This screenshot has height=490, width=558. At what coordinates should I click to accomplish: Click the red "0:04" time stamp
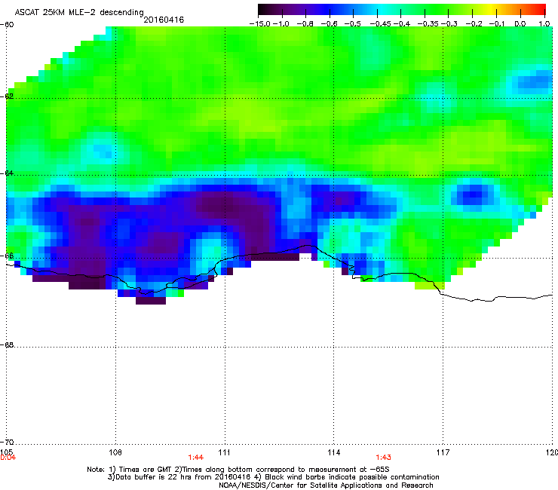tap(8, 458)
